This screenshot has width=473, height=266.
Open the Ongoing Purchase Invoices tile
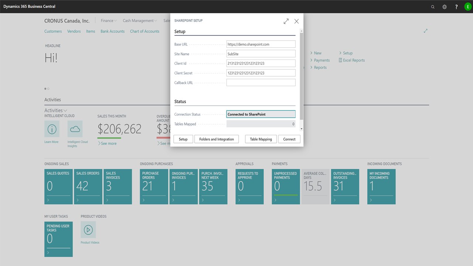tap(184, 187)
